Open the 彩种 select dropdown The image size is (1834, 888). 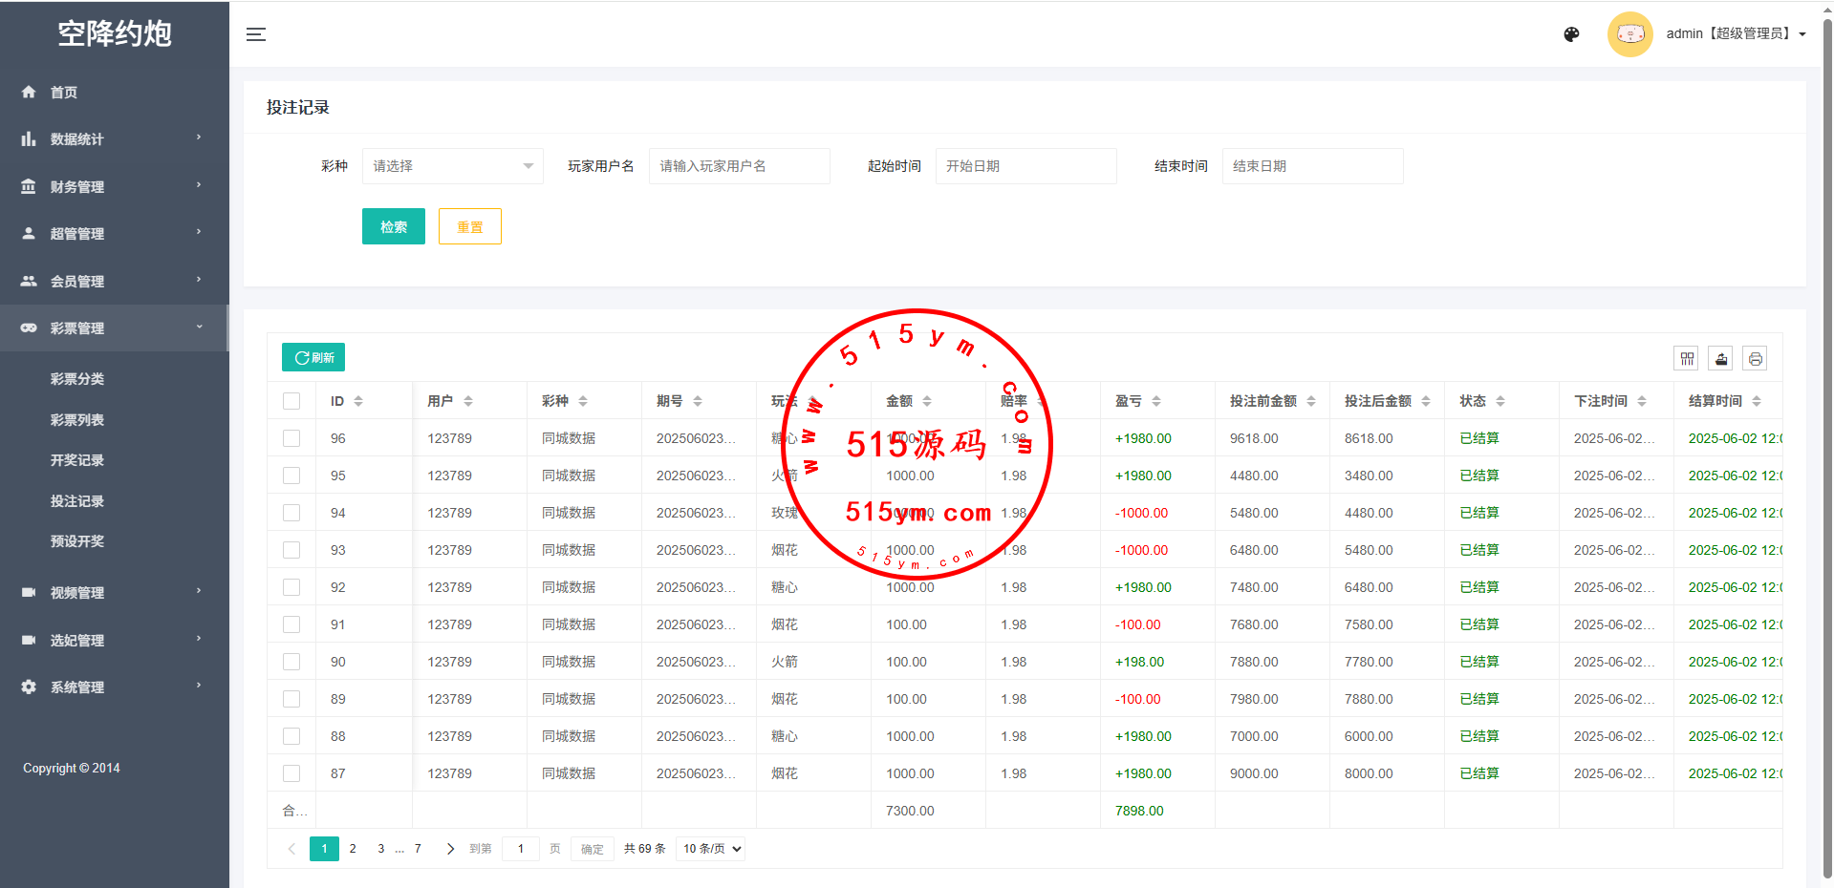coord(452,166)
